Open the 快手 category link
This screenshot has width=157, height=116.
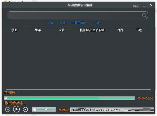[x=63, y=23]
